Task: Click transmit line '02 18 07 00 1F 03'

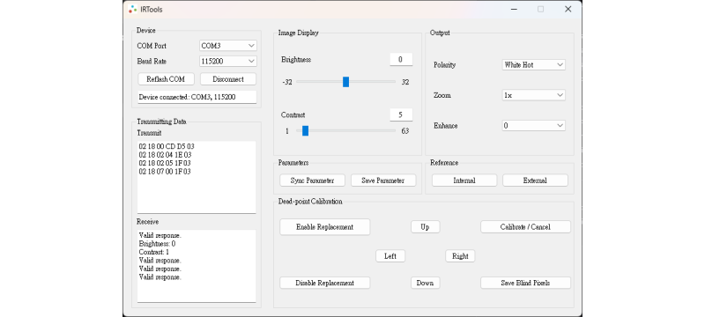Action: click(x=165, y=172)
